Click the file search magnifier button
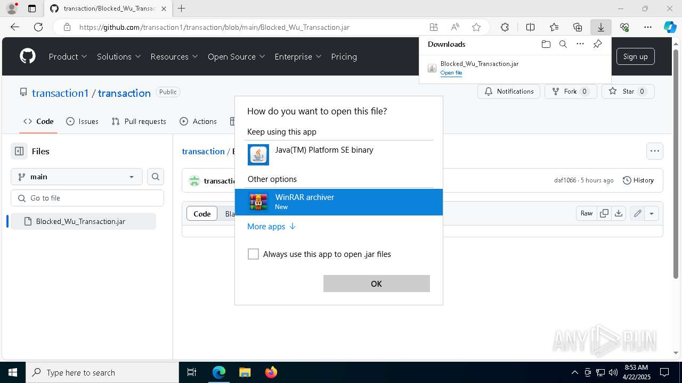 pyautogui.click(x=156, y=177)
